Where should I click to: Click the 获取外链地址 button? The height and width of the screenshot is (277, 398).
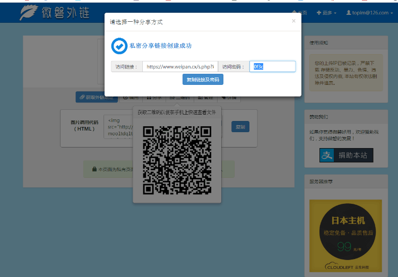97,97
